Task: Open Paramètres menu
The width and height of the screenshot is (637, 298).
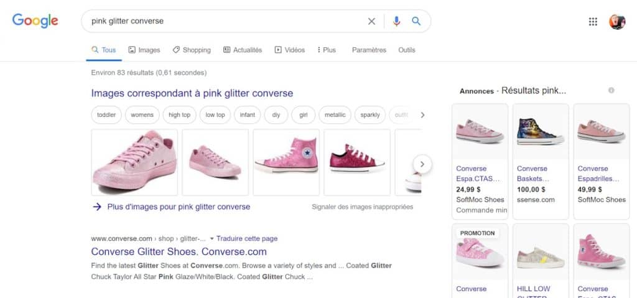Action: coord(369,50)
